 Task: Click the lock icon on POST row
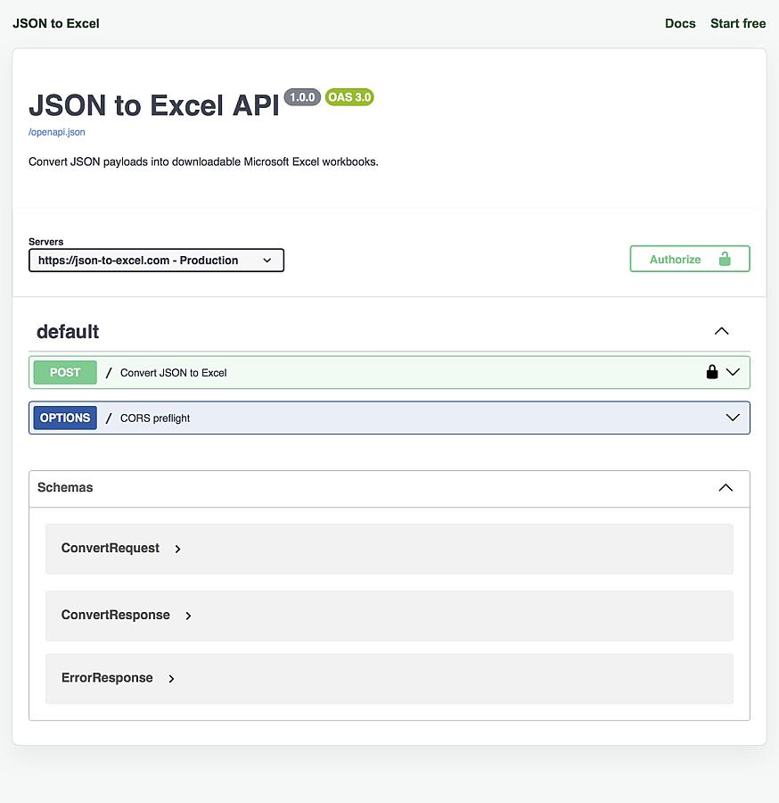(711, 372)
